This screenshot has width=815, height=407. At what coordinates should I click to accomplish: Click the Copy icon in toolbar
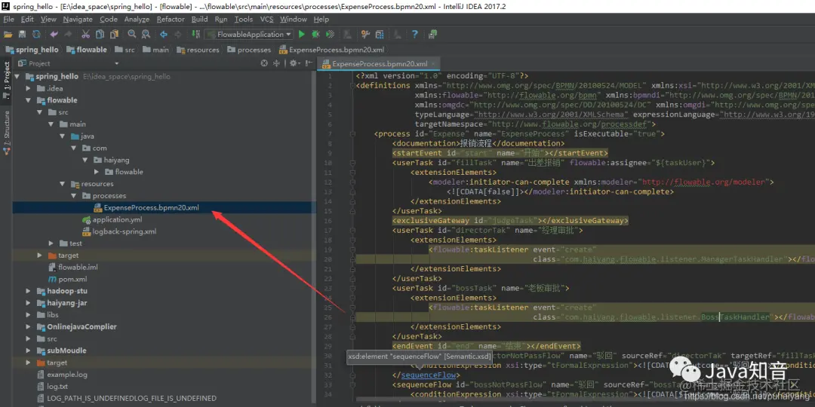pos(100,34)
